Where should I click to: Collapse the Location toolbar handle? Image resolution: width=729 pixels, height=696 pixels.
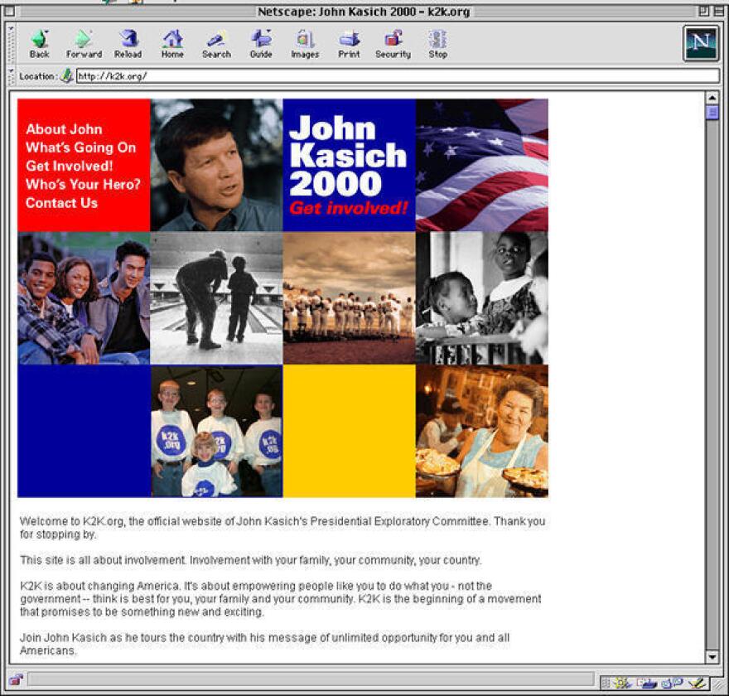click(x=11, y=75)
